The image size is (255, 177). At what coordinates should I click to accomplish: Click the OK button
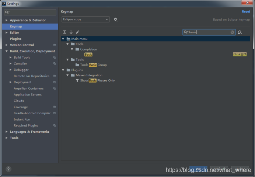point(198,169)
